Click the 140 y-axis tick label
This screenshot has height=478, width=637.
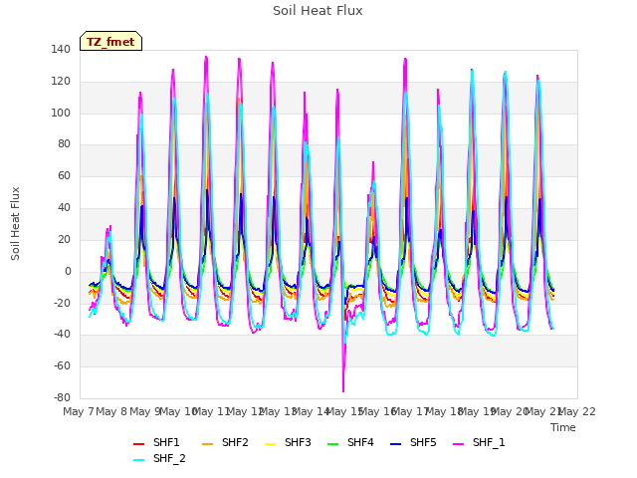click(x=61, y=50)
